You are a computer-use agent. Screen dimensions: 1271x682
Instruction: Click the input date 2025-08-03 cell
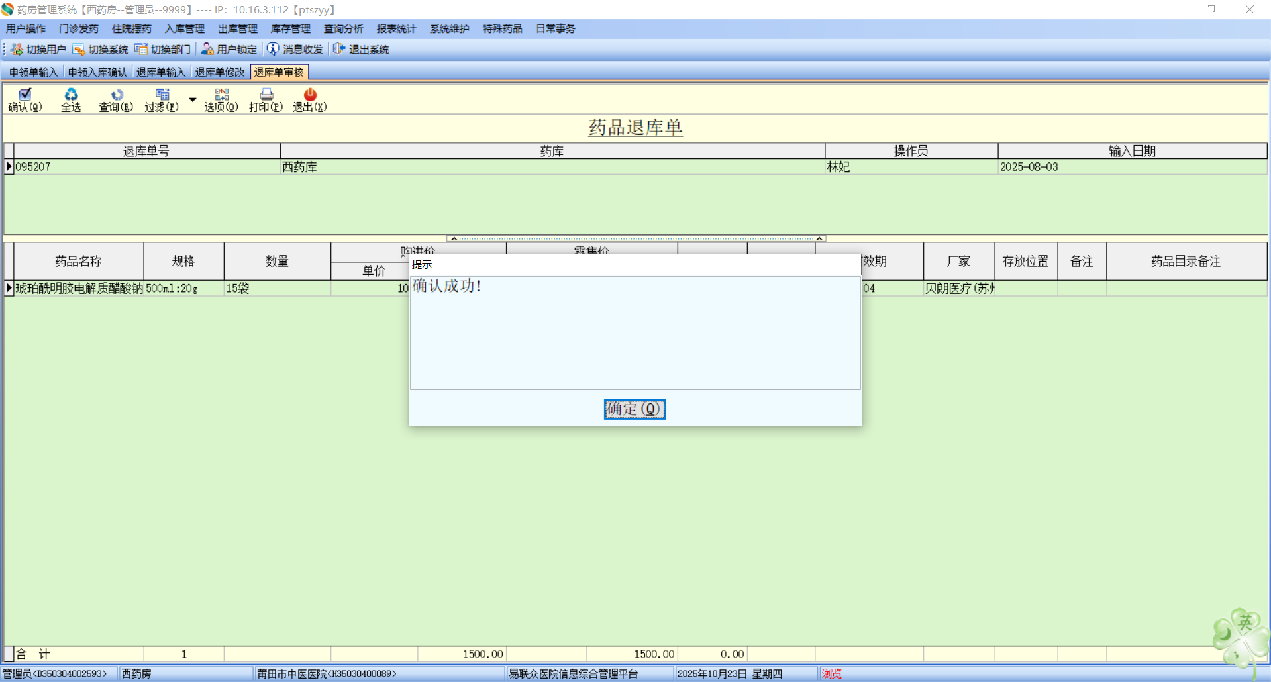point(1133,167)
